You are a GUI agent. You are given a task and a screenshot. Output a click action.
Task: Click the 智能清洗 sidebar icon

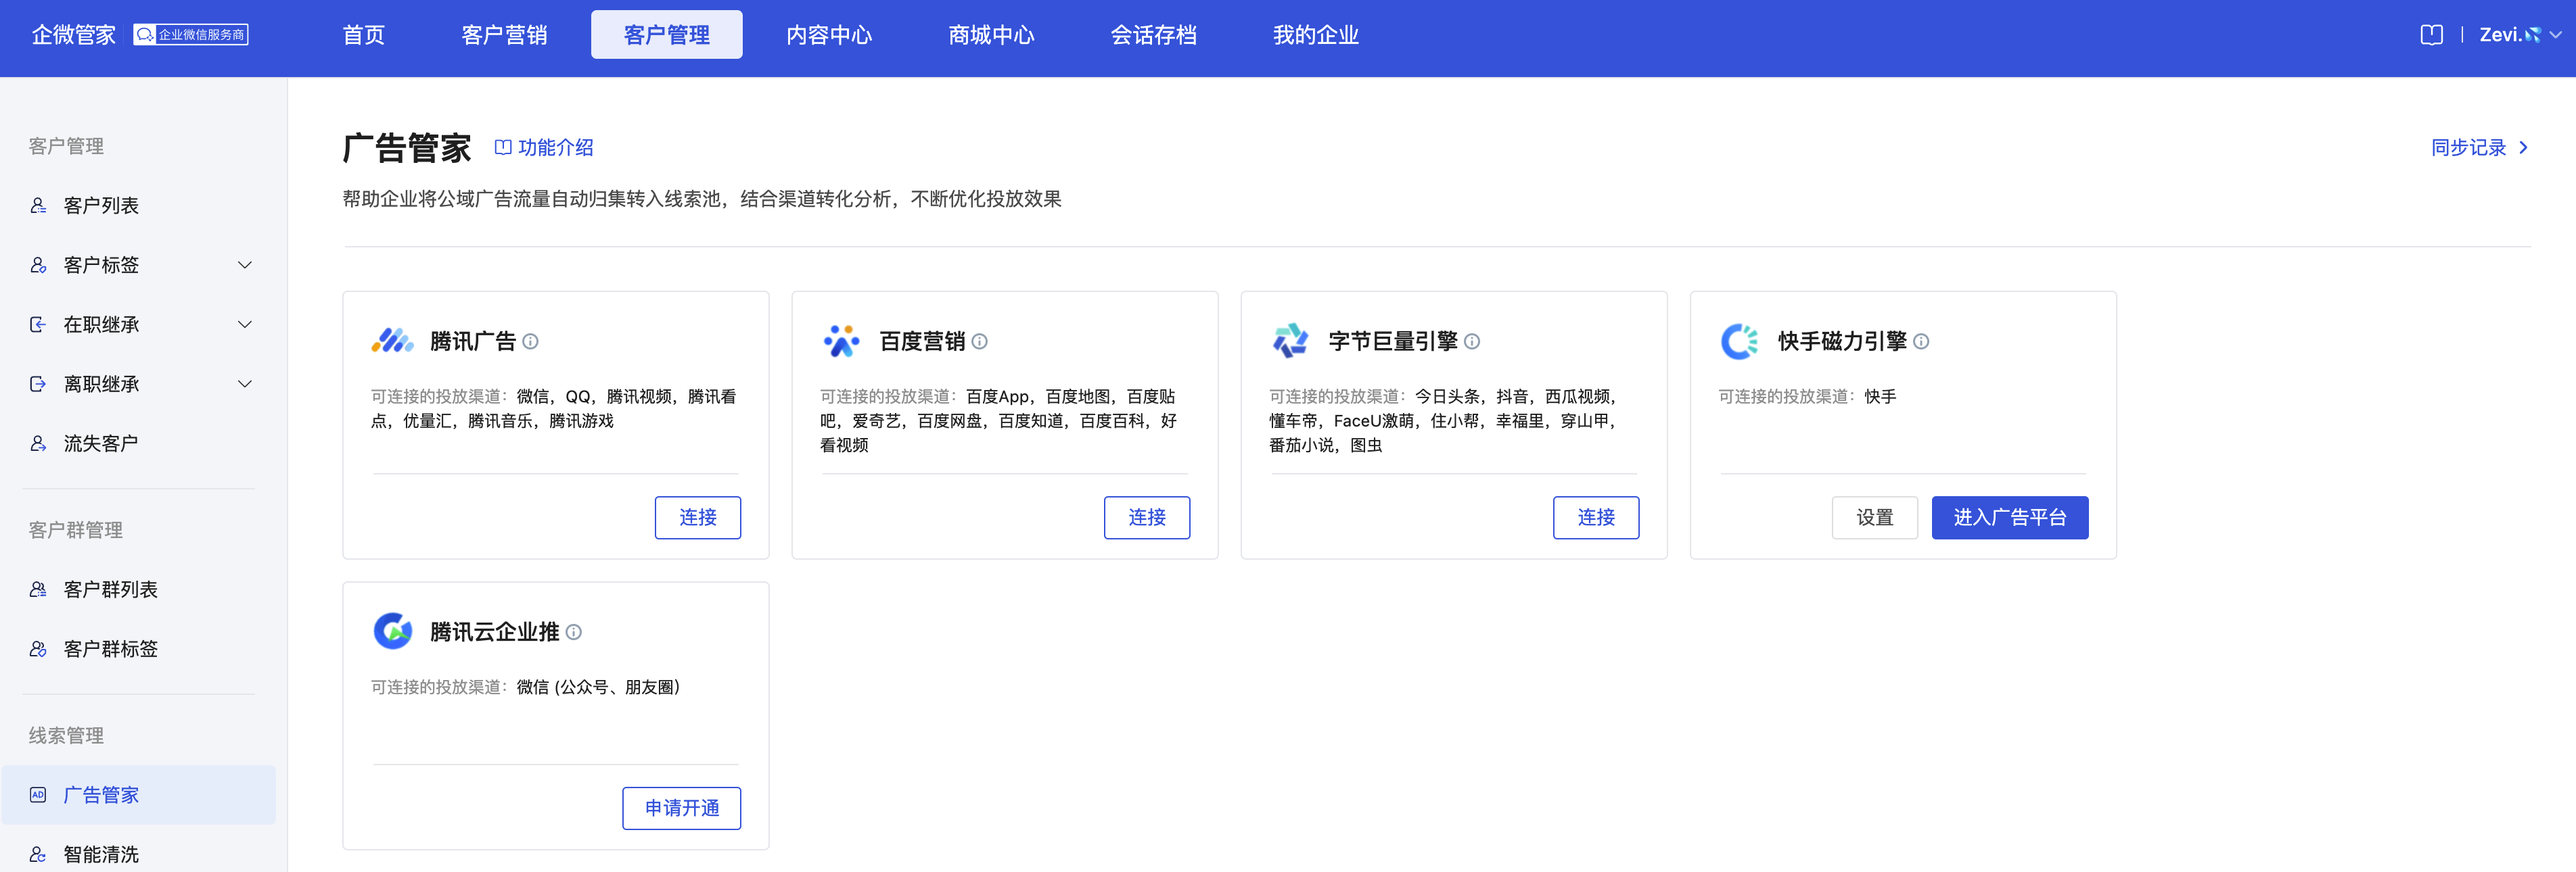38,854
